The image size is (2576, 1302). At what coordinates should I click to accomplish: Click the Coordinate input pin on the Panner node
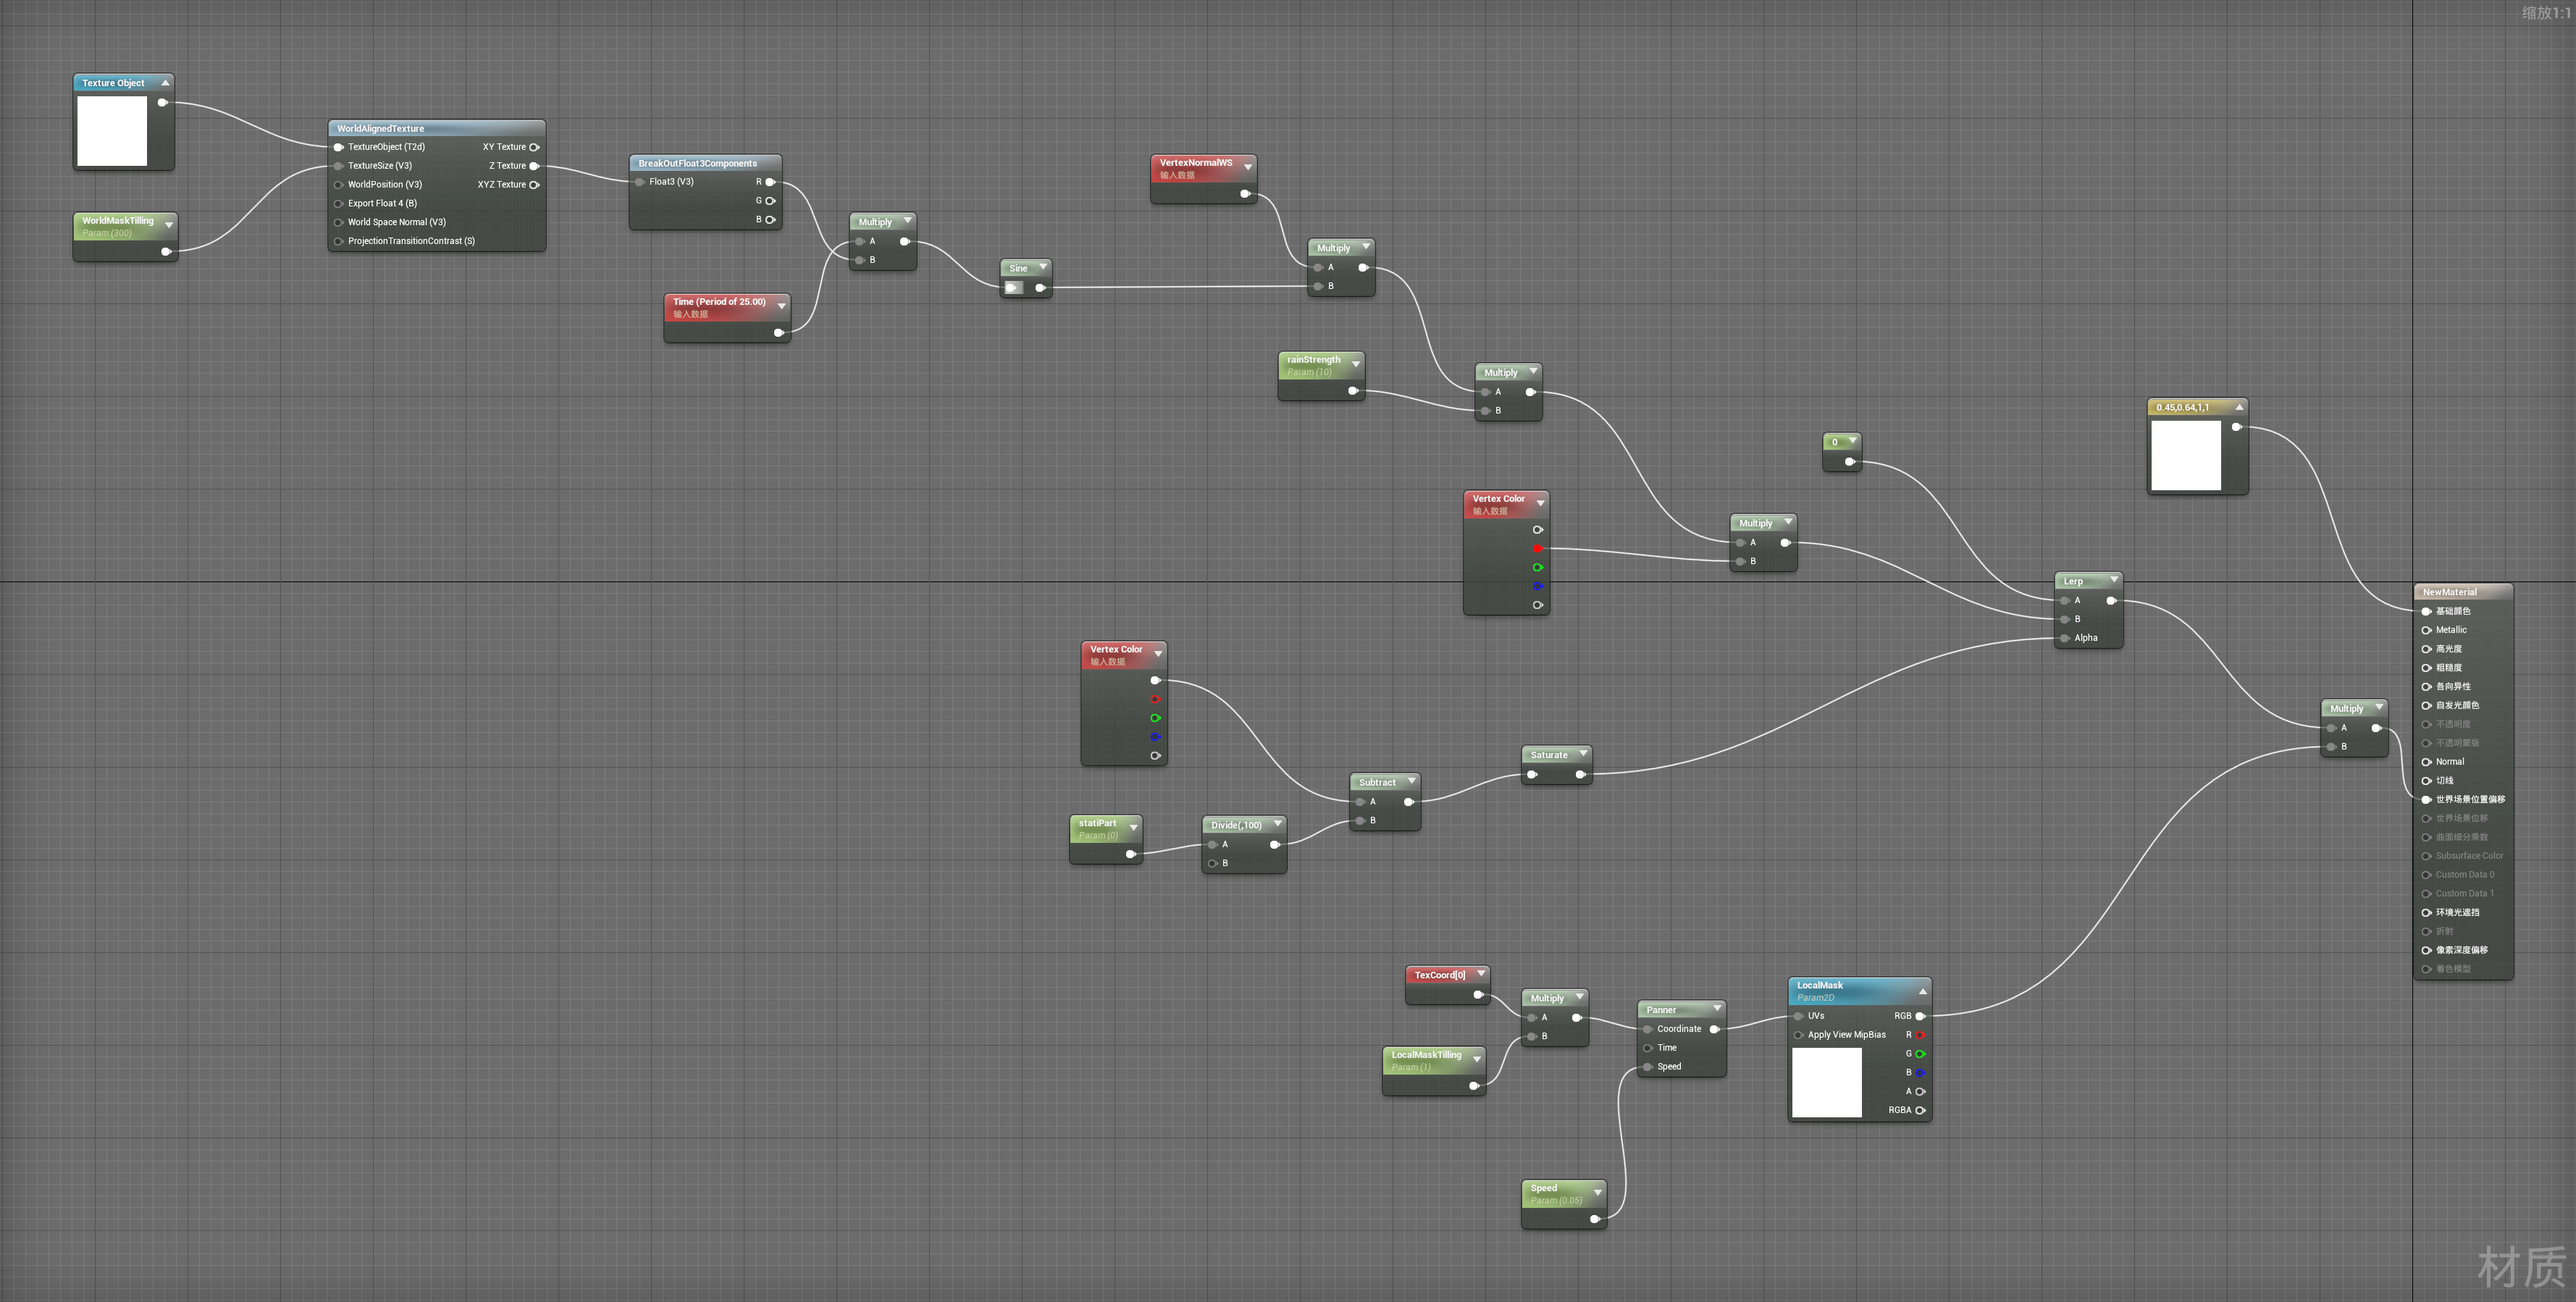click(x=1648, y=1028)
